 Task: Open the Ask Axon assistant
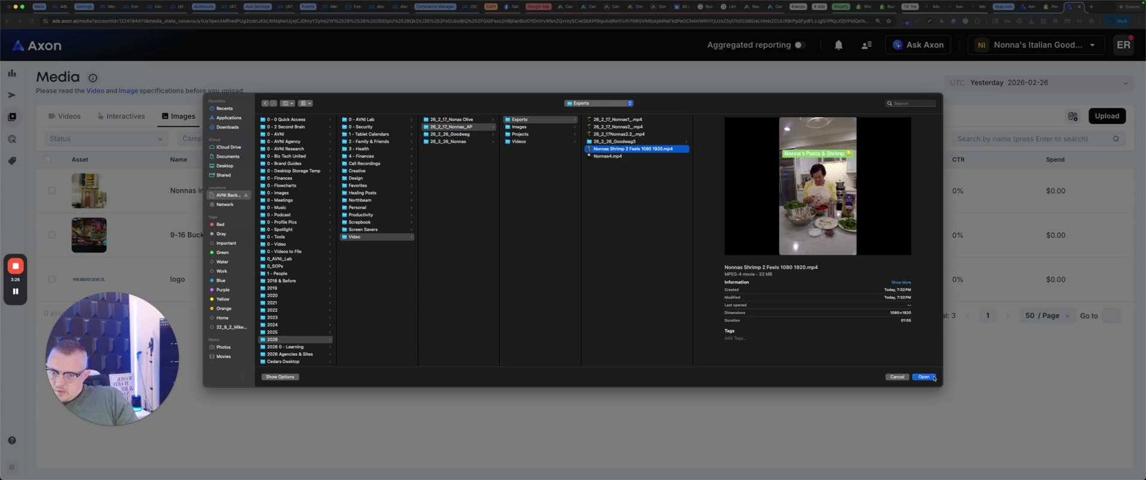[918, 45]
